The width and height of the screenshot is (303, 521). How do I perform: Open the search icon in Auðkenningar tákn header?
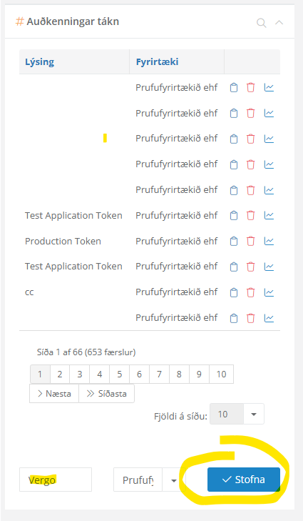261,23
